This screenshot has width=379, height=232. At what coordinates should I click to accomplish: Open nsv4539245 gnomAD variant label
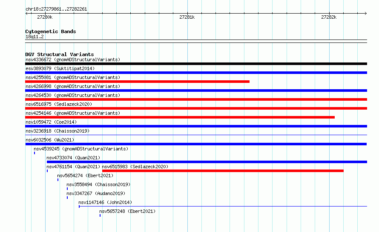81,149
